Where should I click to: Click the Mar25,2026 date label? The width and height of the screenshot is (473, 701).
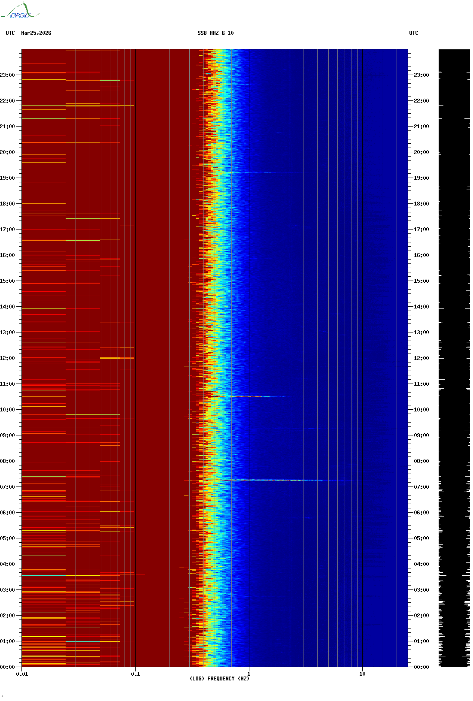36,33
